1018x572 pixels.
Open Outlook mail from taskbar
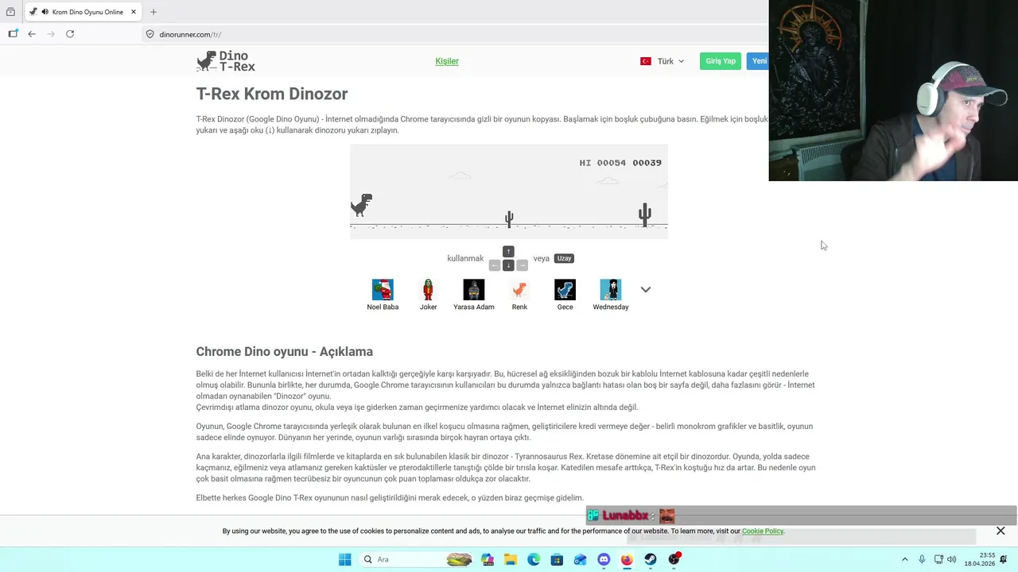pos(581,559)
